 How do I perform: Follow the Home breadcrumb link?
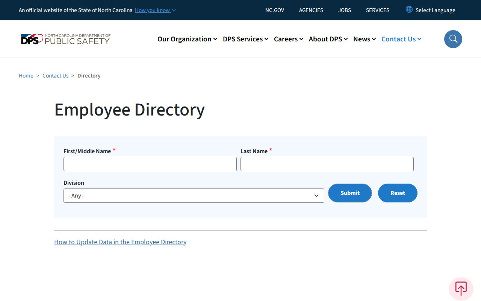pyautogui.click(x=26, y=76)
